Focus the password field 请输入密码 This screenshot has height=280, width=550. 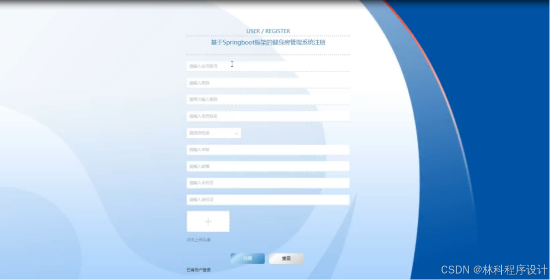(268, 83)
